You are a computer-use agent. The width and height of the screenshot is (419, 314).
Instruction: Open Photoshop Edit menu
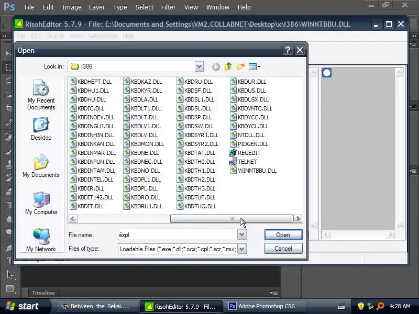point(48,7)
